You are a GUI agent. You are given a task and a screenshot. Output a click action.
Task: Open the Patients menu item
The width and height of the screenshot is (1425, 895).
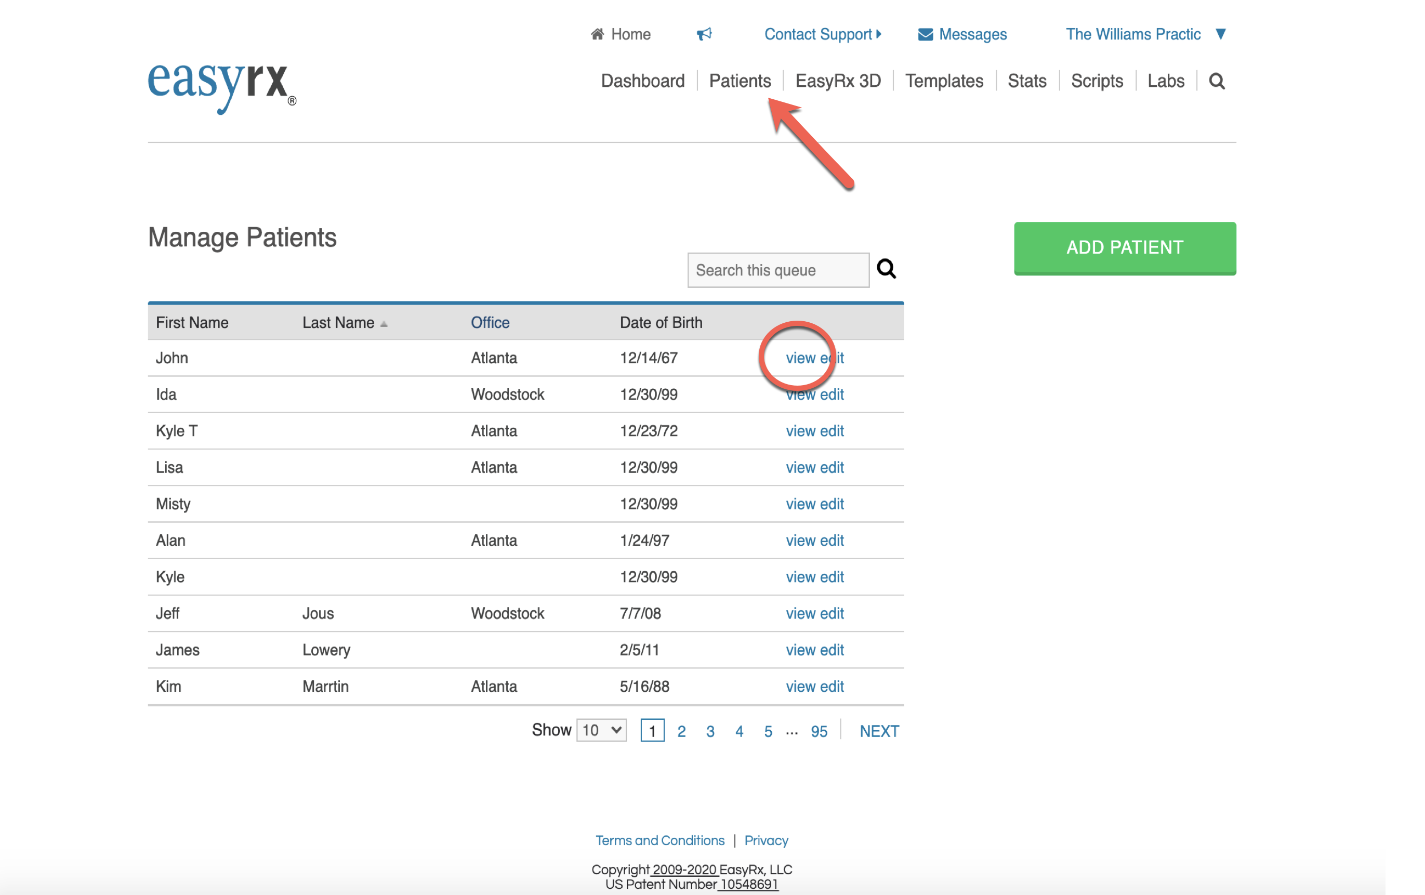click(x=740, y=81)
